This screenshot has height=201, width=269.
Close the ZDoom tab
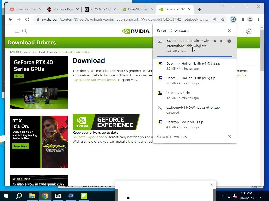click(x=77, y=9)
